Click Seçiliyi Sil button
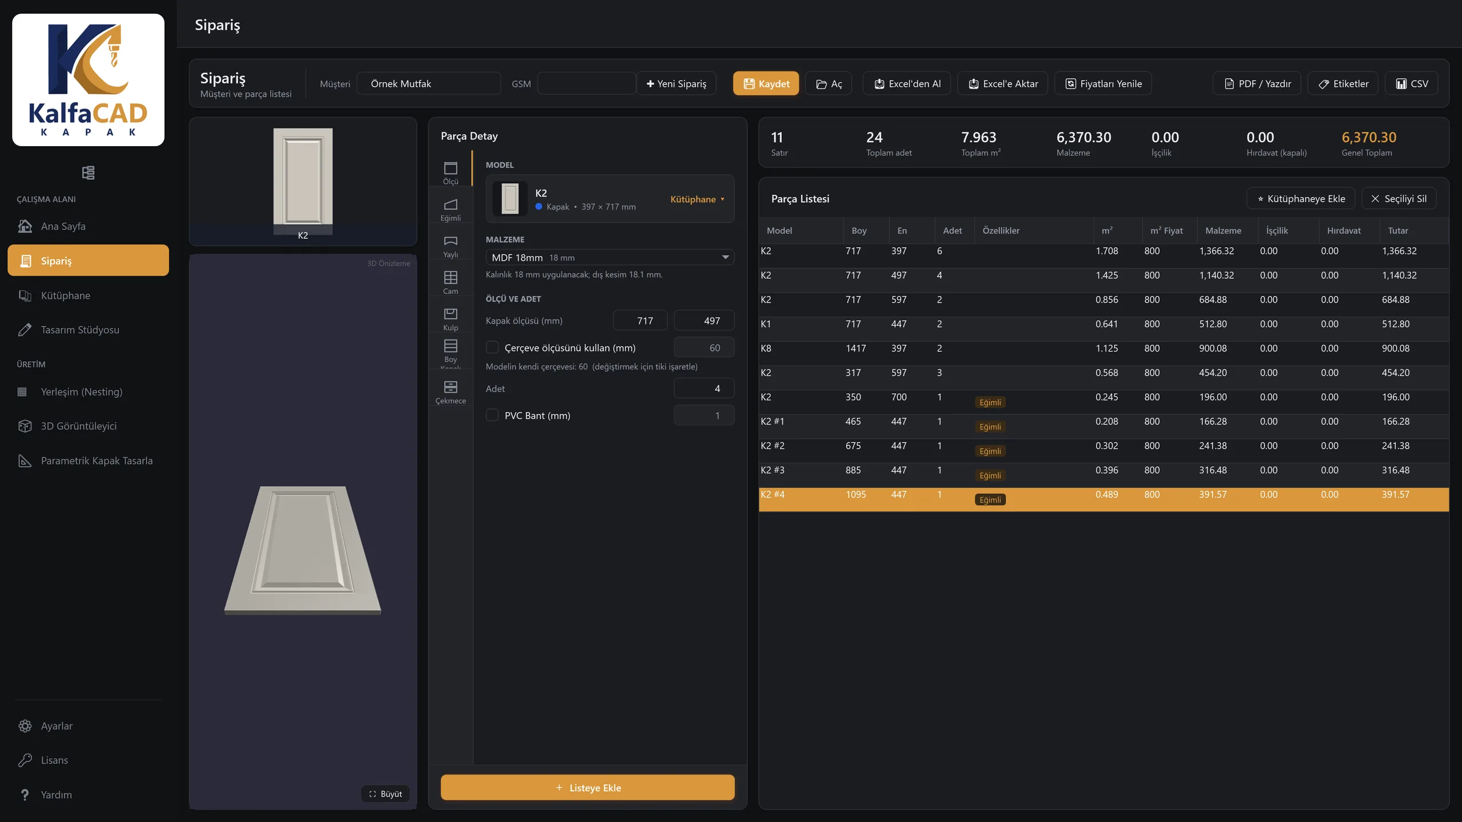The width and height of the screenshot is (1462, 822). pos(1399,199)
